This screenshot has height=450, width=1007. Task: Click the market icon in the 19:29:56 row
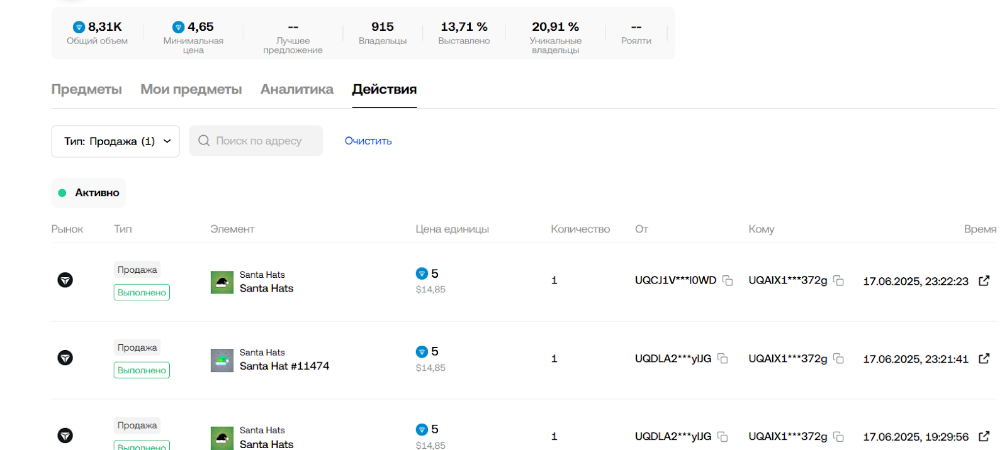point(65,436)
